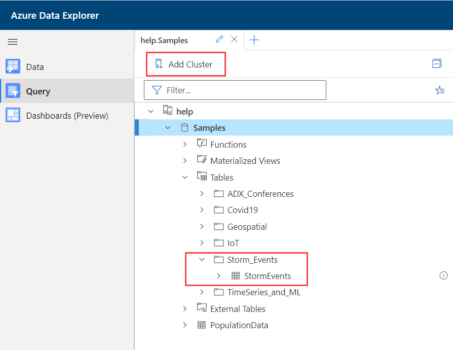Click the hamburger menu icon
This screenshot has width=453, height=350.
click(x=13, y=42)
